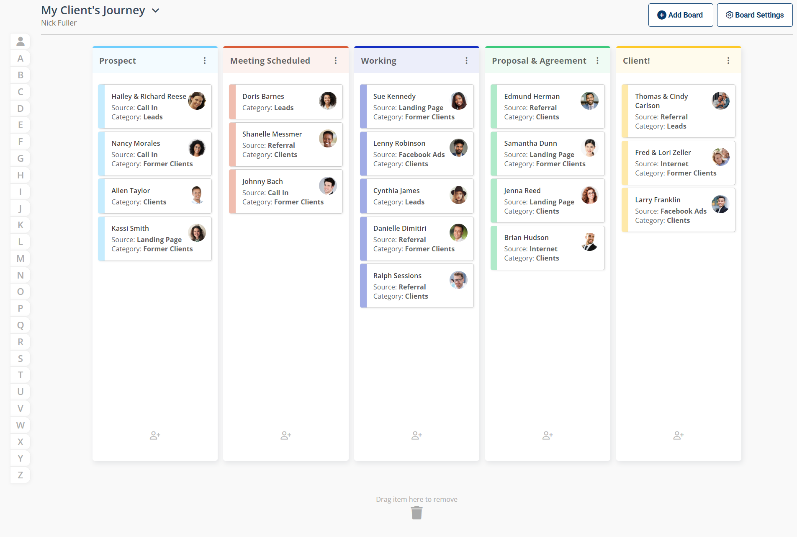This screenshot has width=797, height=537.
Task: Click Lenny Robinson profile photo
Action: click(x=458, y=147)
